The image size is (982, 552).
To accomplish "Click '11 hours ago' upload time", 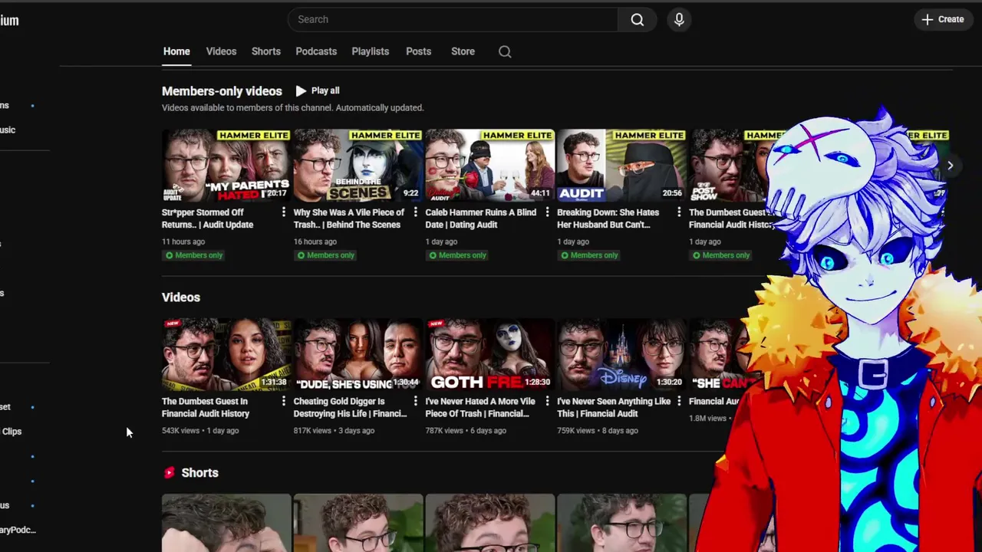I will (x=183, y=242).
